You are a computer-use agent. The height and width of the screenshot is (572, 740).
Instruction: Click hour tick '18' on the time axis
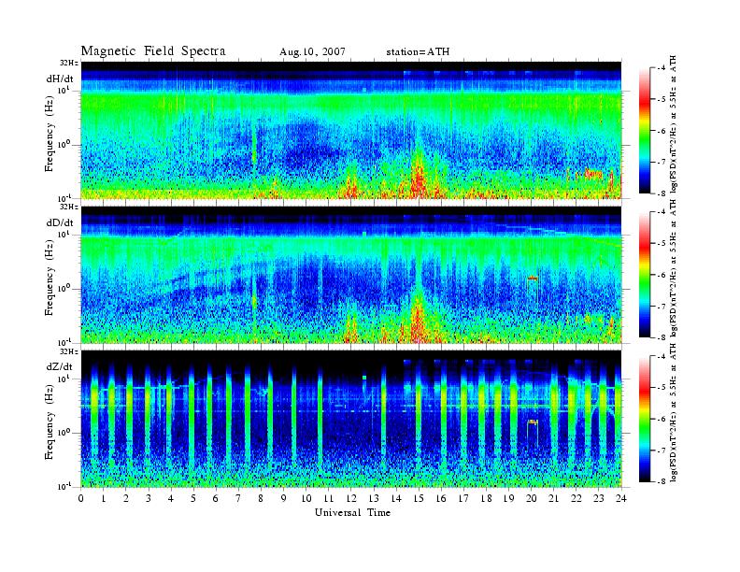486,499
